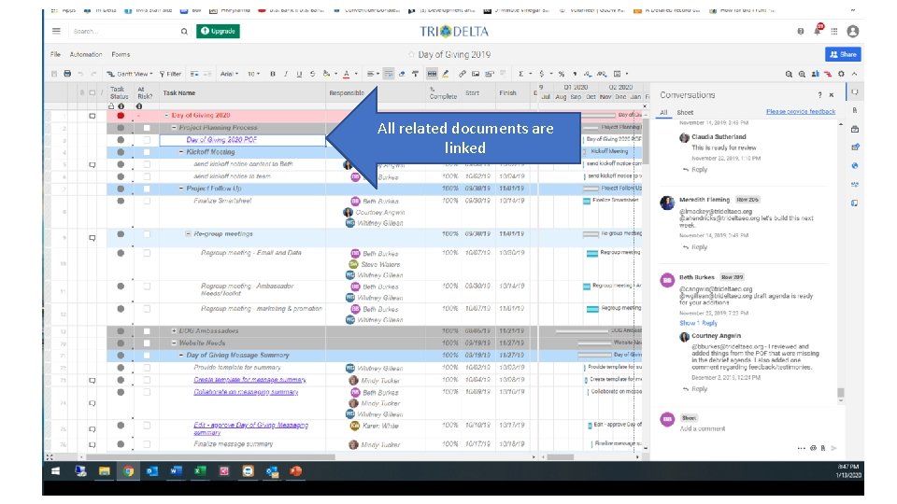
Task: Toggle underline formatting
Action: [299, 74]
